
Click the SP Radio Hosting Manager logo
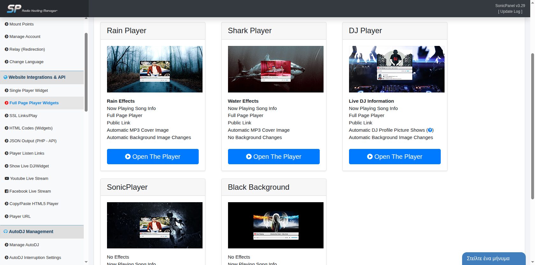pos(32,9)
